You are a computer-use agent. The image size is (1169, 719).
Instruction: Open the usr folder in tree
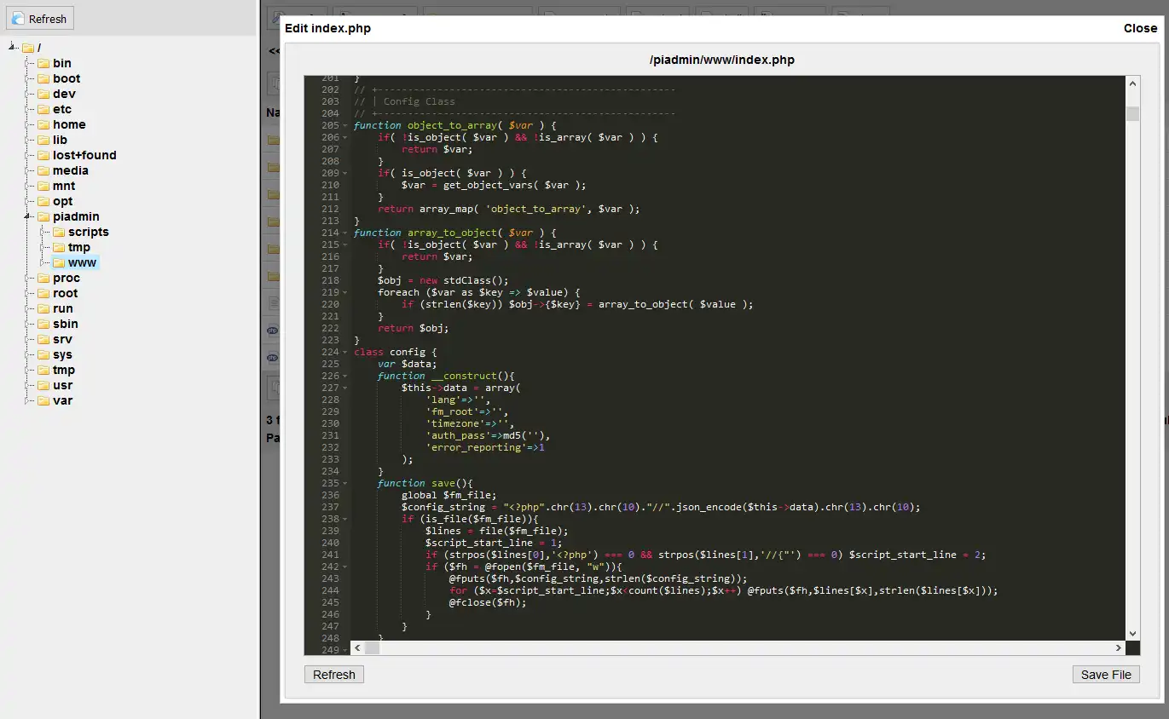pos(63,385)
